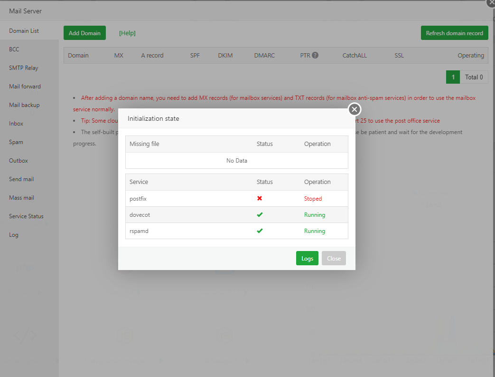Click the Domain column header
Screen dimensions: 495x377
coord(78,55)
